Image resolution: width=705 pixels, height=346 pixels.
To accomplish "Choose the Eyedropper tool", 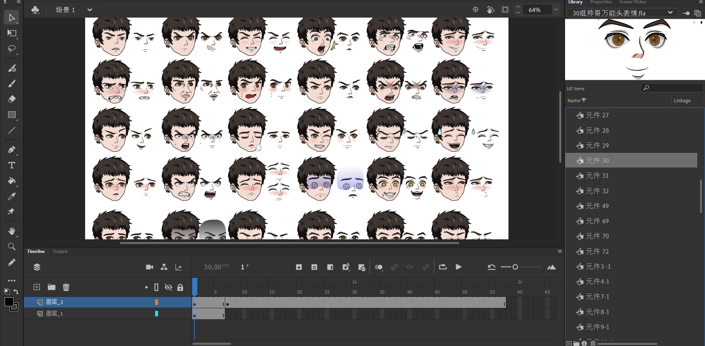I will (12, 196).
